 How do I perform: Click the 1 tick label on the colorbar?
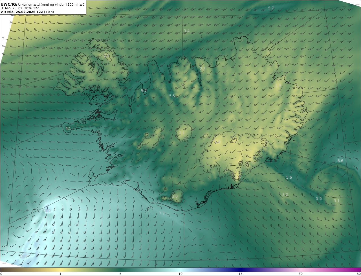click(x=60, y=274)
